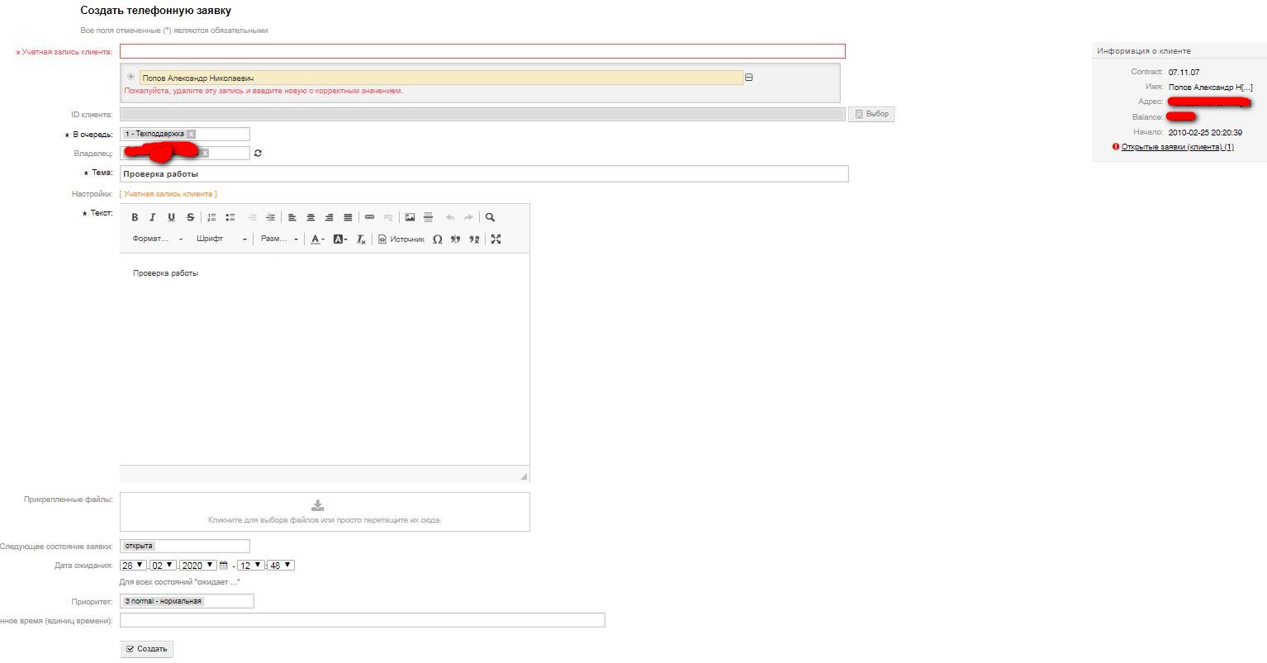Image resolution: width=1267 pixels, height=663 pixels.
Task: Click the refresh icon next to Владелец
Action: 258,153
